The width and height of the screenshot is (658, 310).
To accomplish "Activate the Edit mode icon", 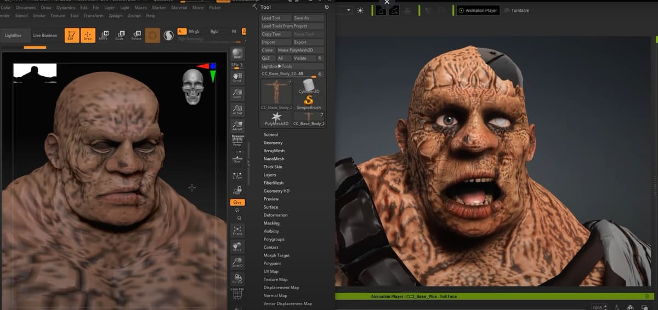I will (x=72, y=35).
